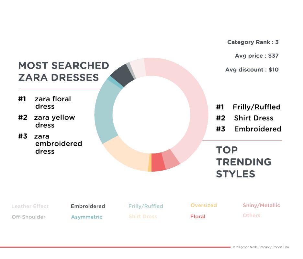The width and height of the screenshot is (303, 259).
Task: Select the Embroidered legend label
Action: pyautogui.click(x=88, y=206)
